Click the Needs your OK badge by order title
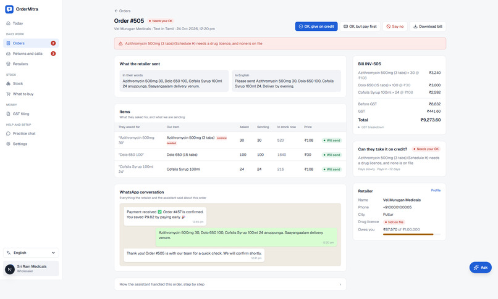498x299 pixels. (x=161, y=21)
